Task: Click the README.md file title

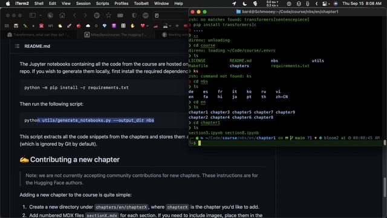Action: tap(37, 46)
